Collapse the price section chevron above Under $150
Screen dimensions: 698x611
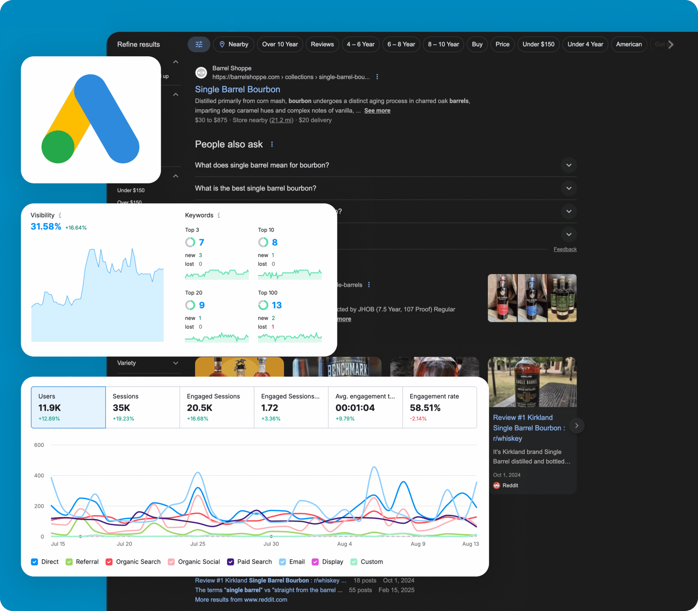pyautogui.click(x=176, y=176)
